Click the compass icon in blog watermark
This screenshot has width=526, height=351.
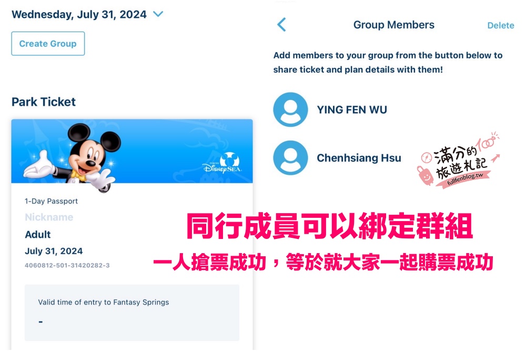tap(427, 157)
